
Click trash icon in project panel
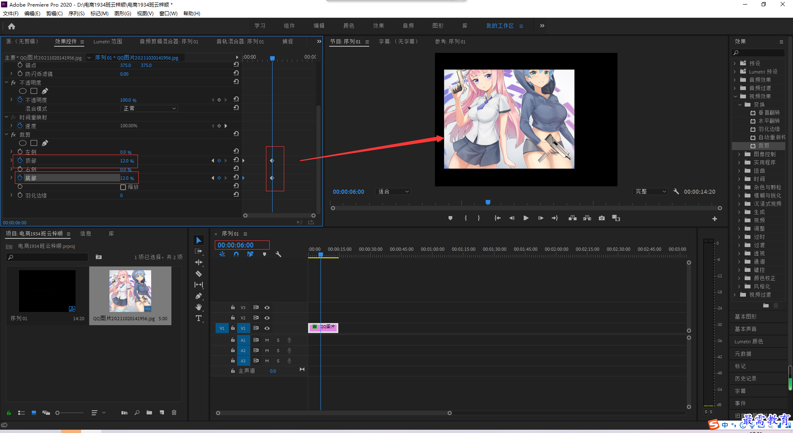tap(174, 412)
